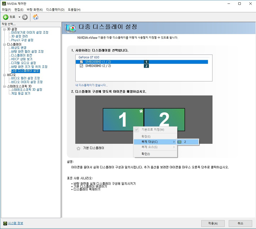This screenshot has width=256, height=229.
Task: Open the 도움말(H) menu
Action: tap(74, 10)
